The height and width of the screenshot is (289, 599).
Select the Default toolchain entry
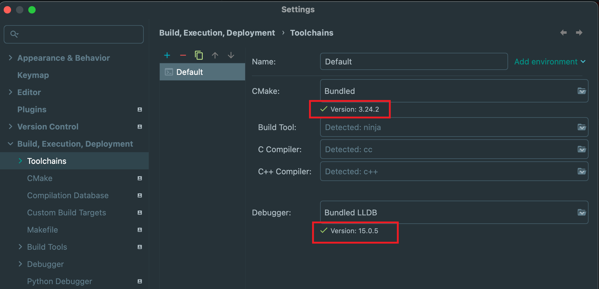[x=190, y=72]
